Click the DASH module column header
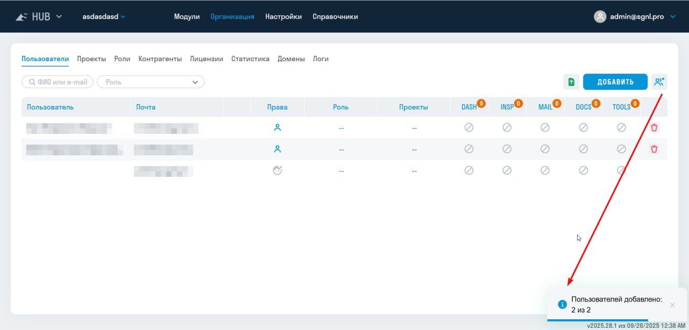 469,107
